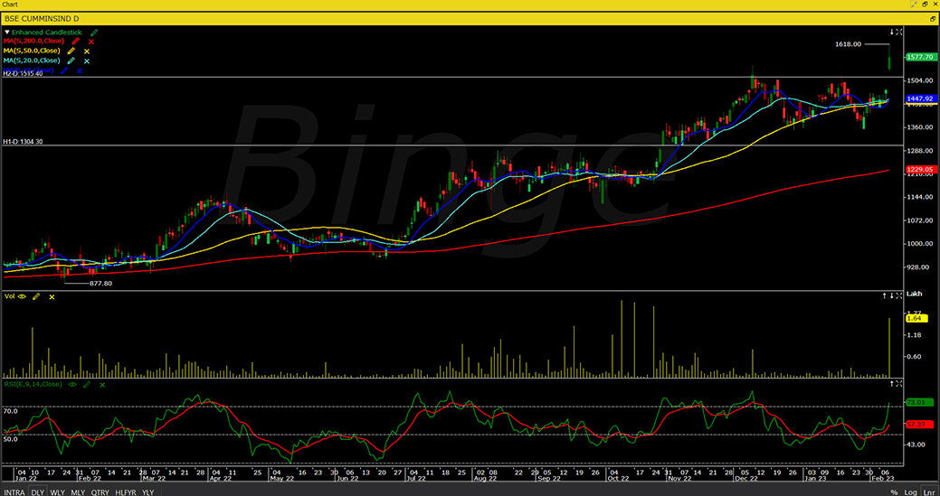The image size is (940, 496).
Task: Pin the Chart window with pushpin icon
Action: pyautogui.click(x=914, y=5)
